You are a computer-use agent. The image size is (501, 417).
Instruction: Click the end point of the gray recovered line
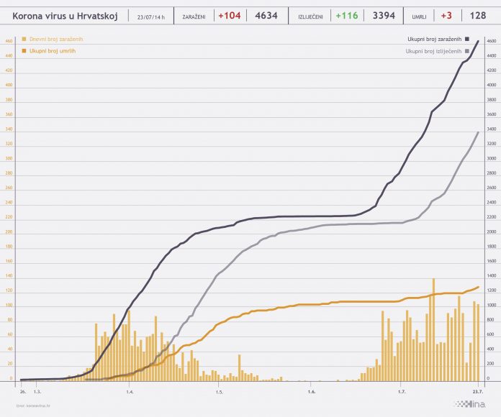(478, 132)
